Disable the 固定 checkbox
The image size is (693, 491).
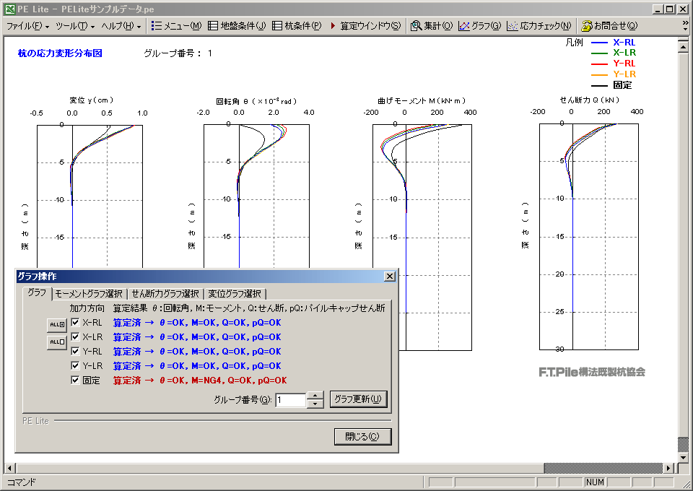(x=75, y=381)
